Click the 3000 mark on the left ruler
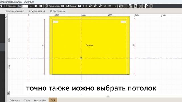 click(x=9, y=40)
